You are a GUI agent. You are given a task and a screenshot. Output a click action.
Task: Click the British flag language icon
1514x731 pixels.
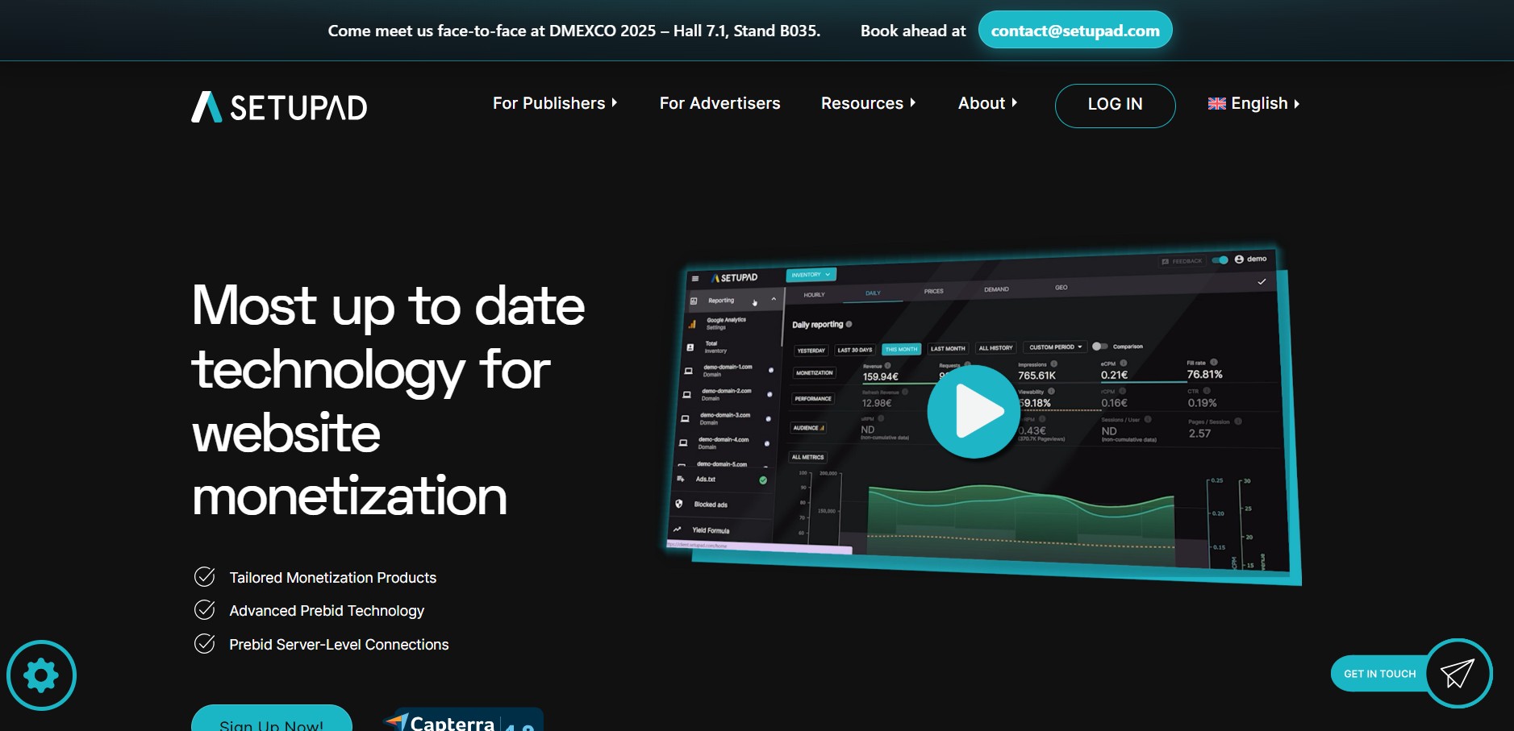(1217, 103)
